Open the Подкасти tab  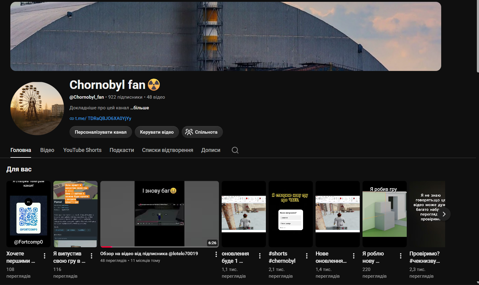pyautogui.click(x=122, y=150)
